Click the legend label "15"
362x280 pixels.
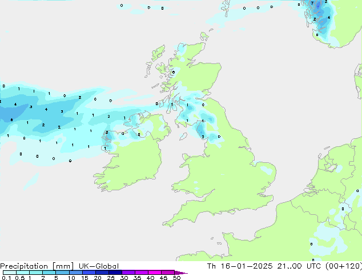(85, 278)
